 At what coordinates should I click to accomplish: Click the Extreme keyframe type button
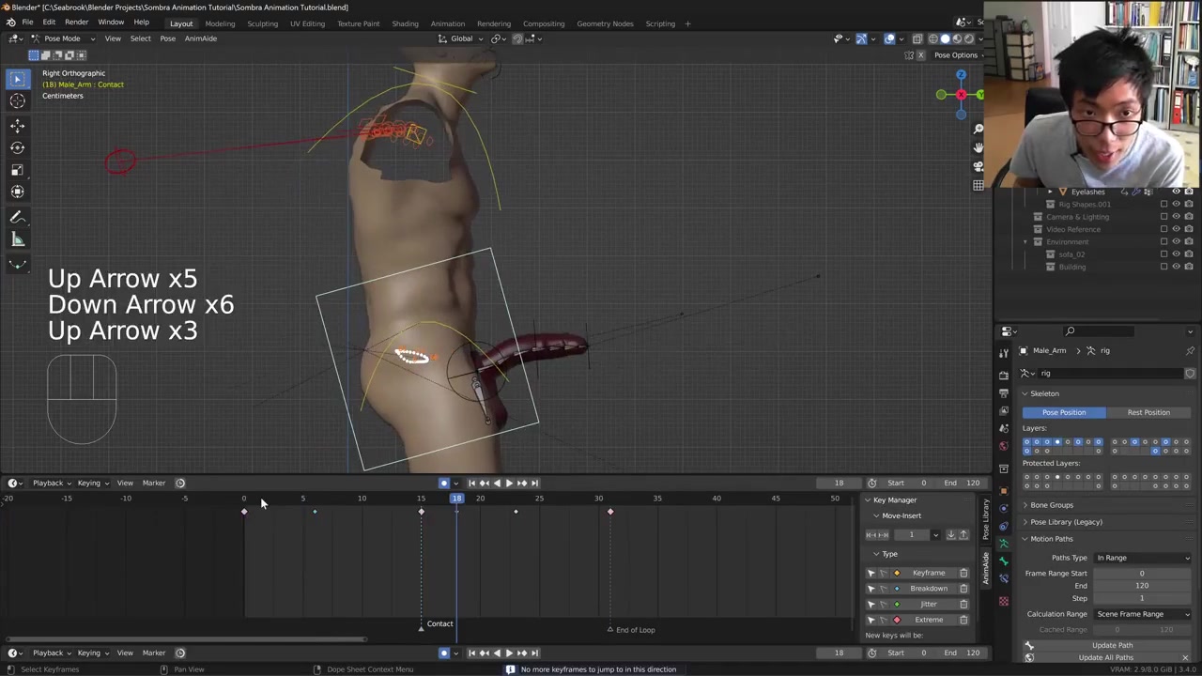pyautogui.click(x=928, y=620)
